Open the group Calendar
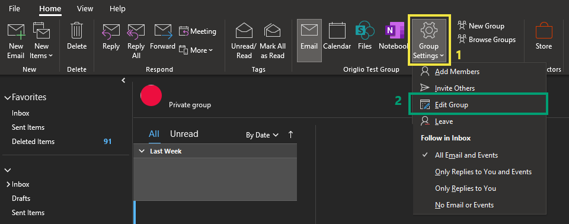 337,36
